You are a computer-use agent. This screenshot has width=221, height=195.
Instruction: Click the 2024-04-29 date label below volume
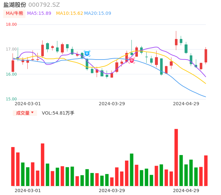186,190
